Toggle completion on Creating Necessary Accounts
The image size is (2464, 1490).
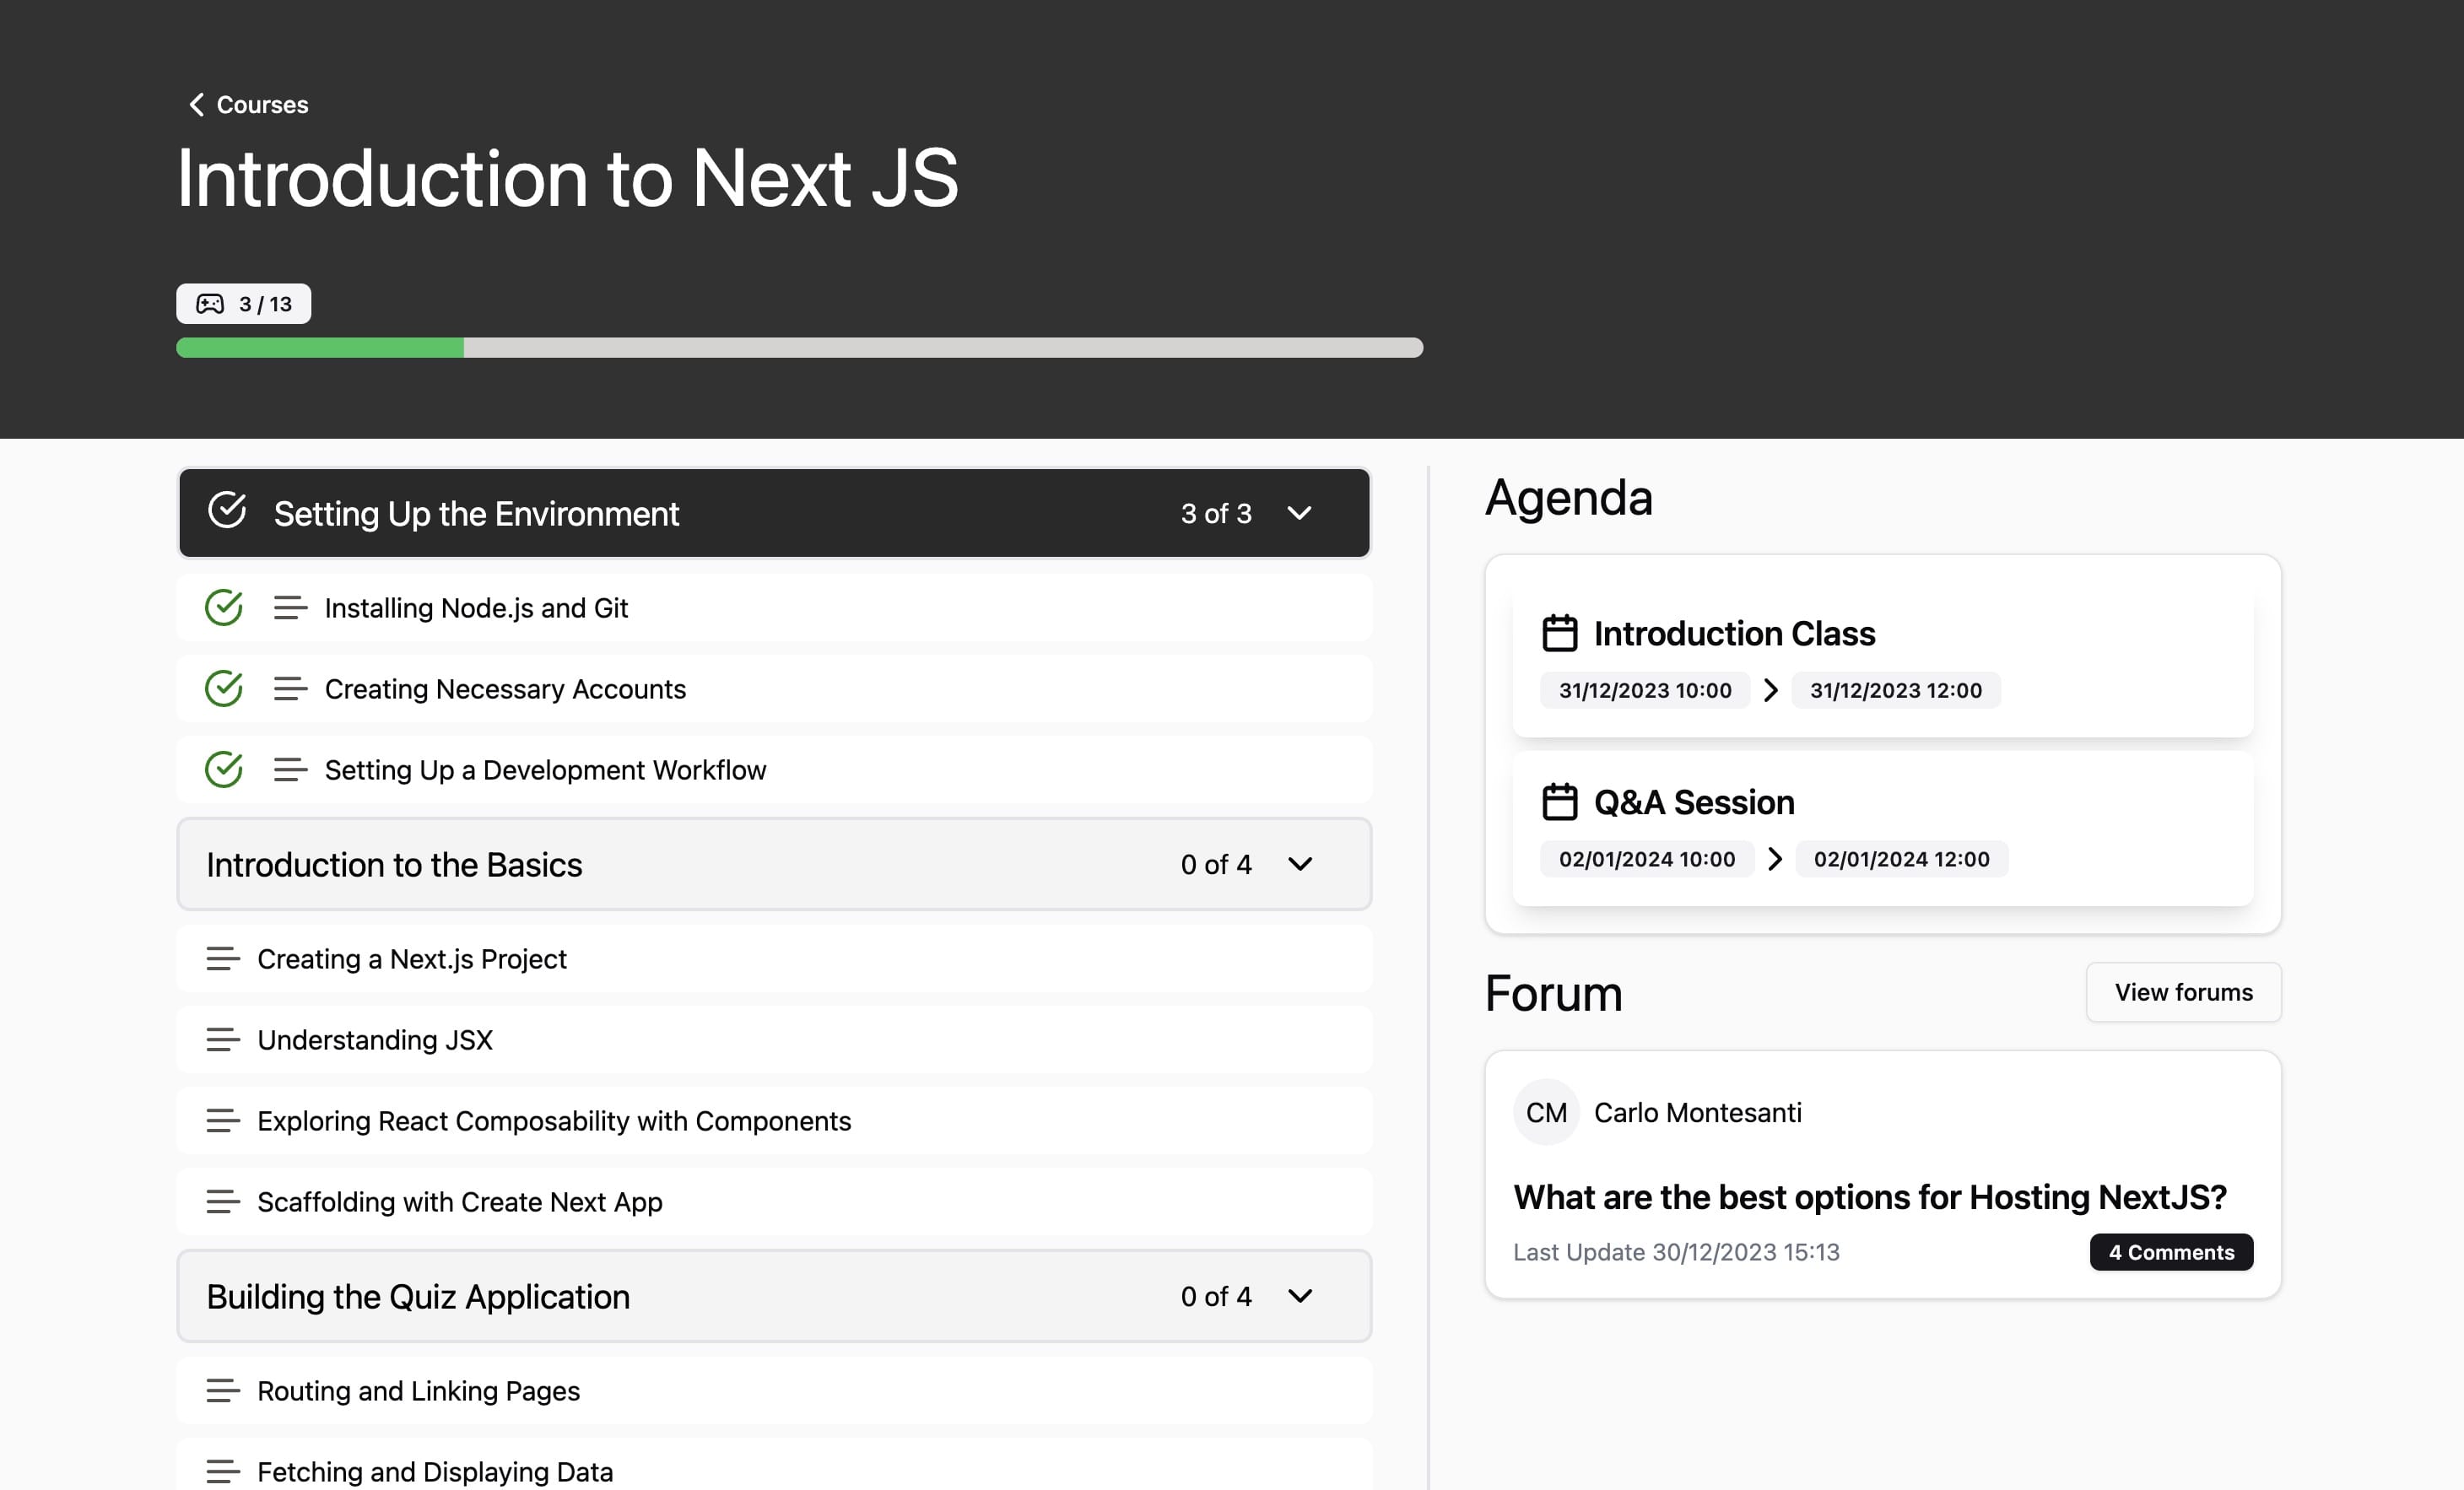point(223,688)
